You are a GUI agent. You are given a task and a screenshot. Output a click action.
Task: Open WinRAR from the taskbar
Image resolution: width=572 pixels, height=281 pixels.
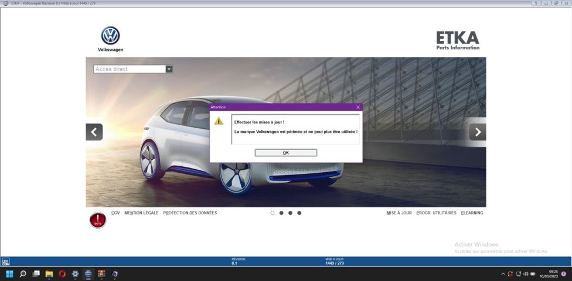101,274
